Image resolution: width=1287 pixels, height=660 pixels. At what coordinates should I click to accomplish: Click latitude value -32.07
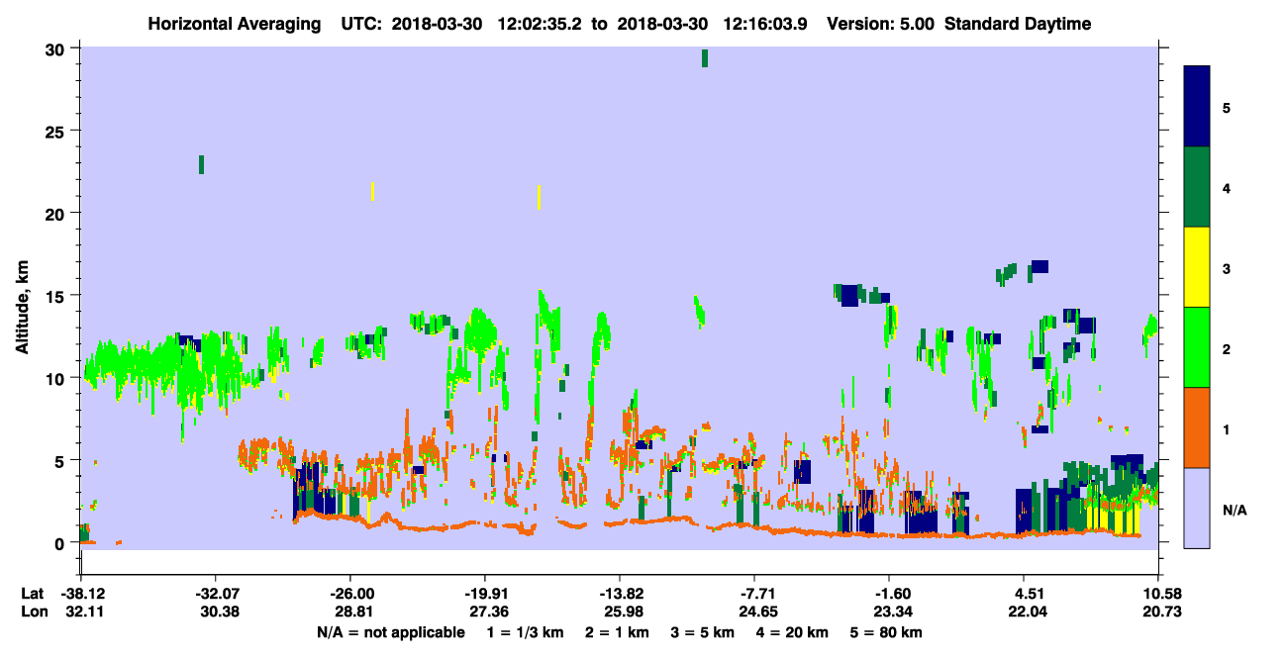215,593
